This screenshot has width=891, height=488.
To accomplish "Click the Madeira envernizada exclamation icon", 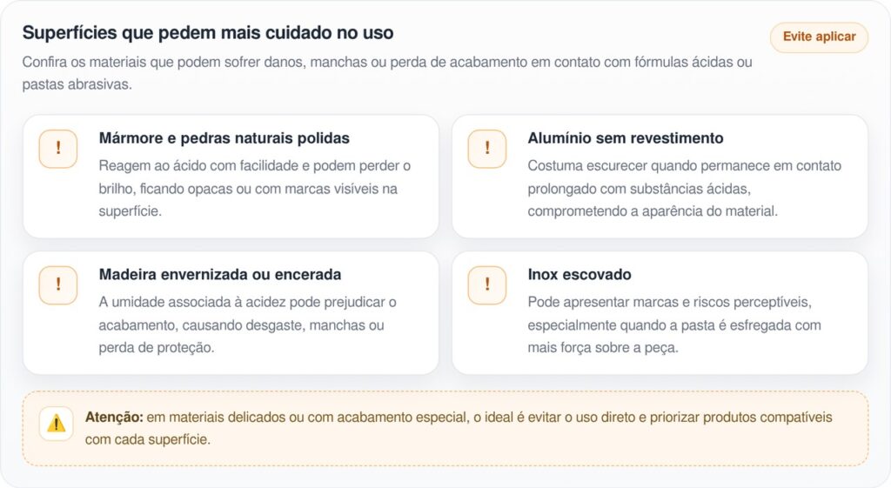I will tap(58, 284).
